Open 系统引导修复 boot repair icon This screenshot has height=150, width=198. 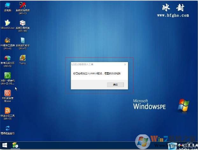point(22,23)
